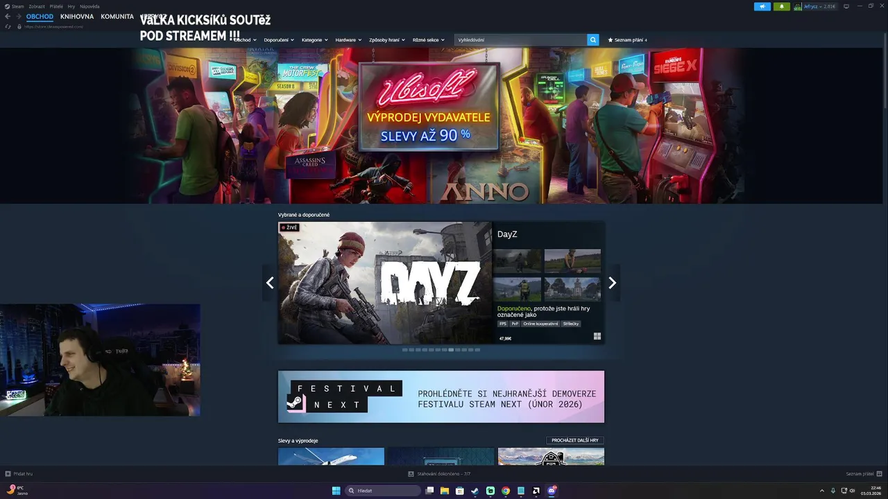The width and height of the screenshot is (888, 499).
Task: Click the Windows platform icon on DayZ card
Action: (597, 337)
